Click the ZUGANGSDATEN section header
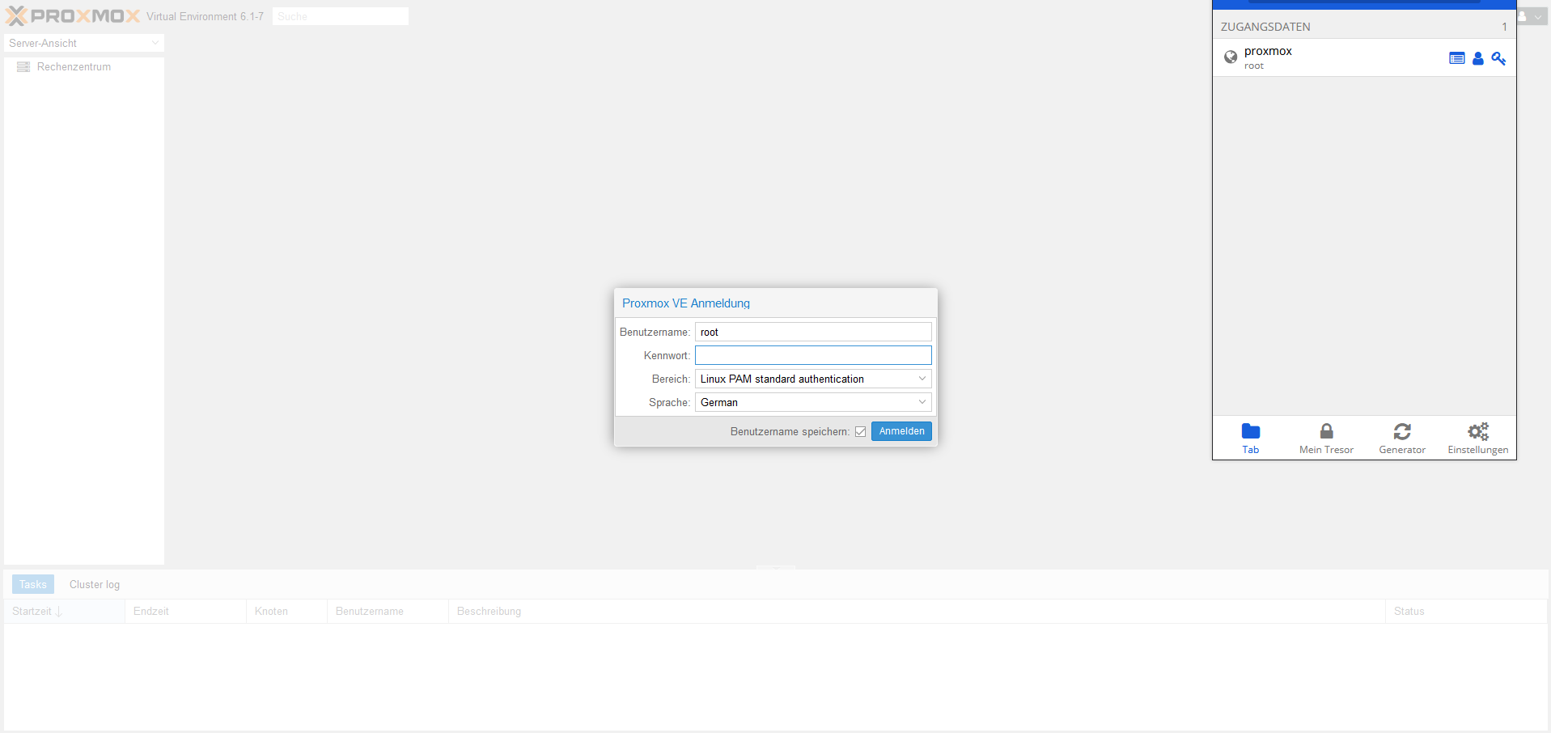 pyautogui.click(x=1364, y=27)
